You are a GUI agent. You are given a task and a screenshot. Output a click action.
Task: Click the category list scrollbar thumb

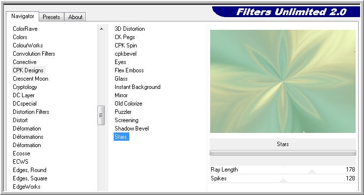click(x=101, y=115)
